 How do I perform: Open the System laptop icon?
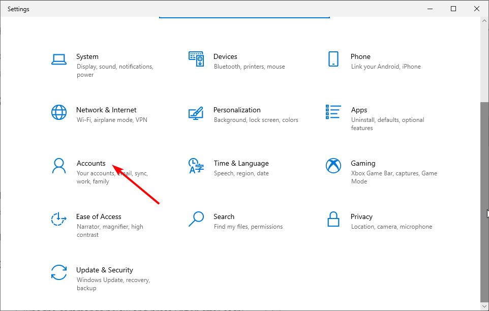point(59,59)
